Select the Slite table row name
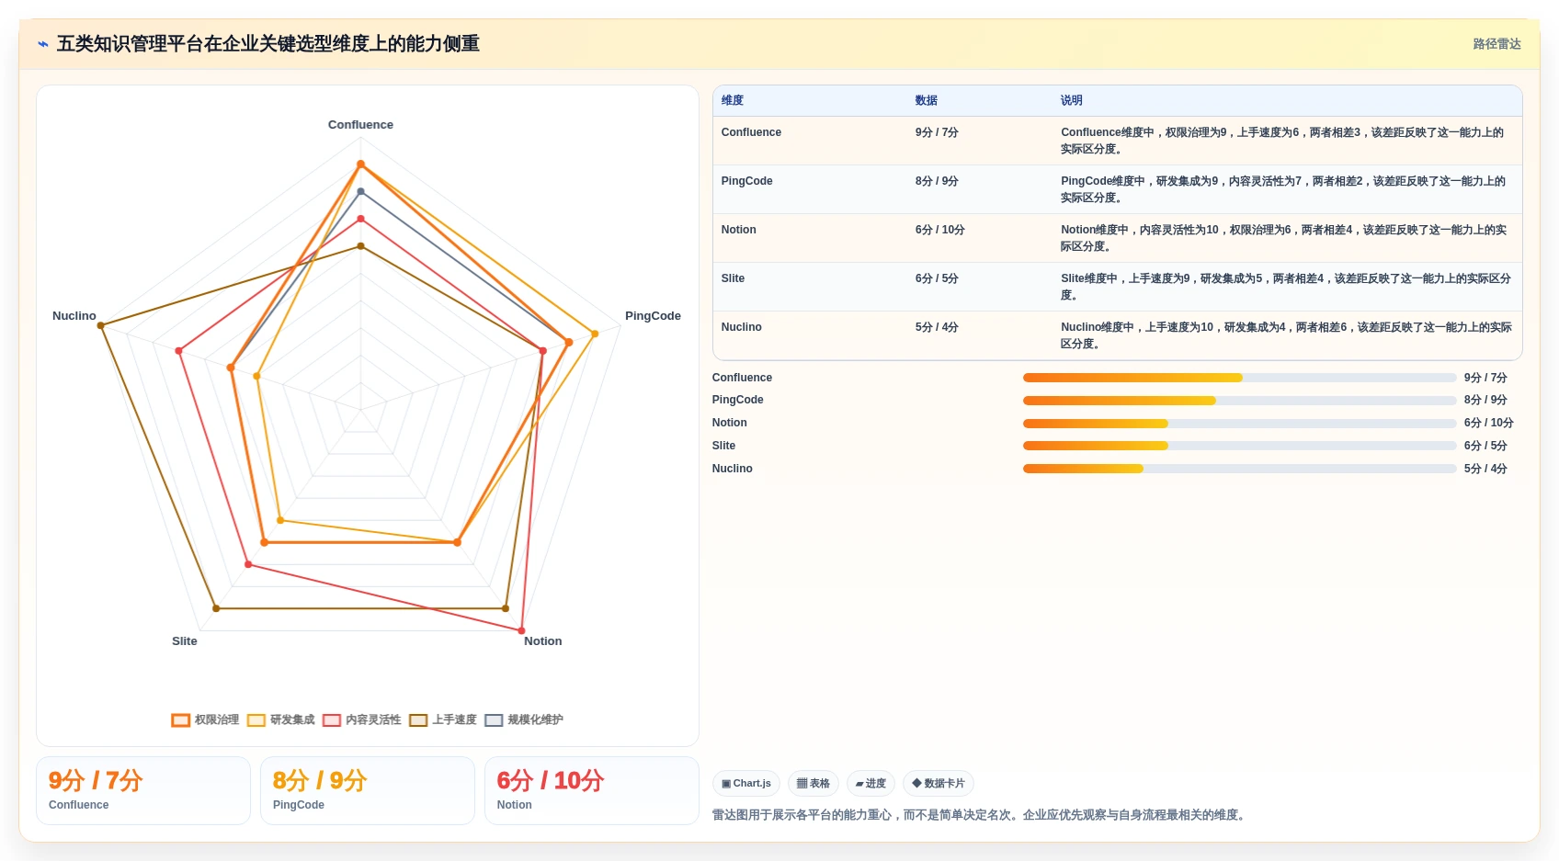The height and width of the screenshot is (861, 1559). coord(733,278)
